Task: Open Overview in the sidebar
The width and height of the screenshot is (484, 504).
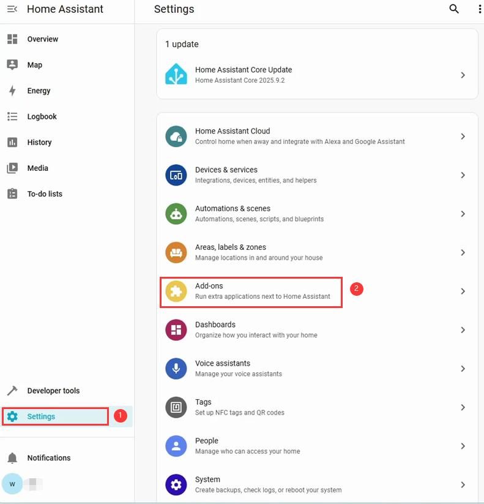Action: click(x=42, y=39)
